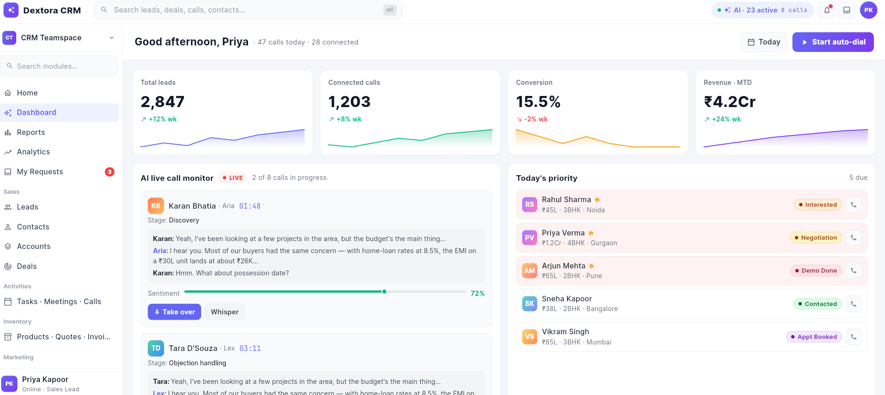Click the Negotiation status tag

[815, 237]
